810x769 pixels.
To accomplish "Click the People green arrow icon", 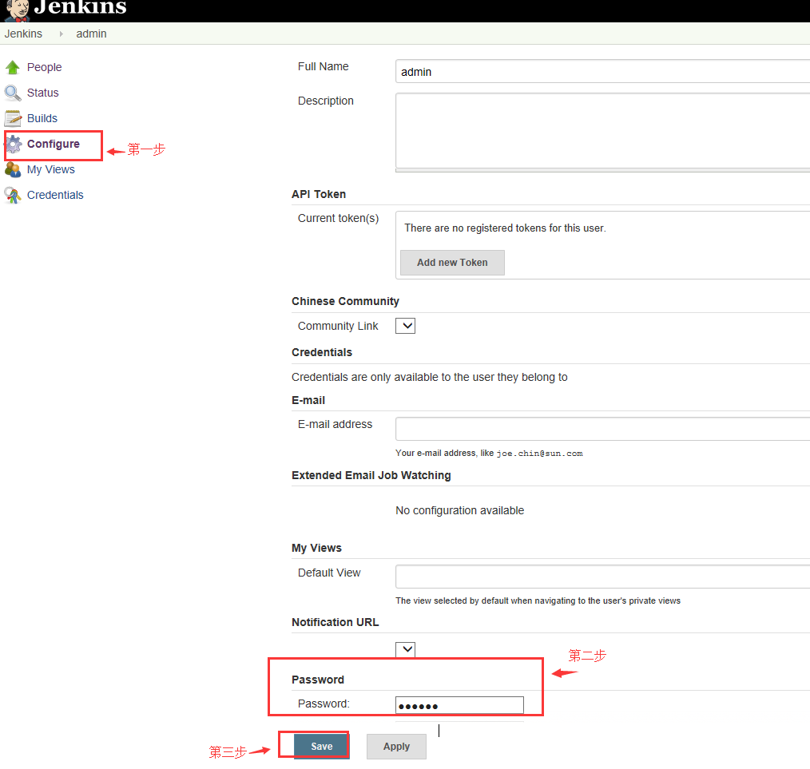I will pyautogui.click(x=13, y=68).
